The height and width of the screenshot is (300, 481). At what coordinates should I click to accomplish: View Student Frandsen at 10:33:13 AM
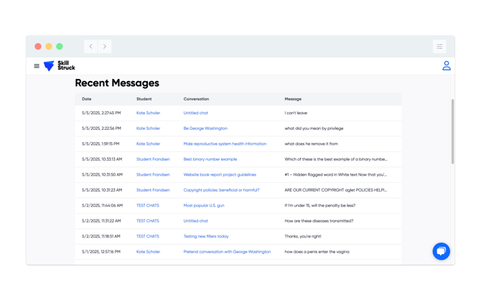coord(153,159)
